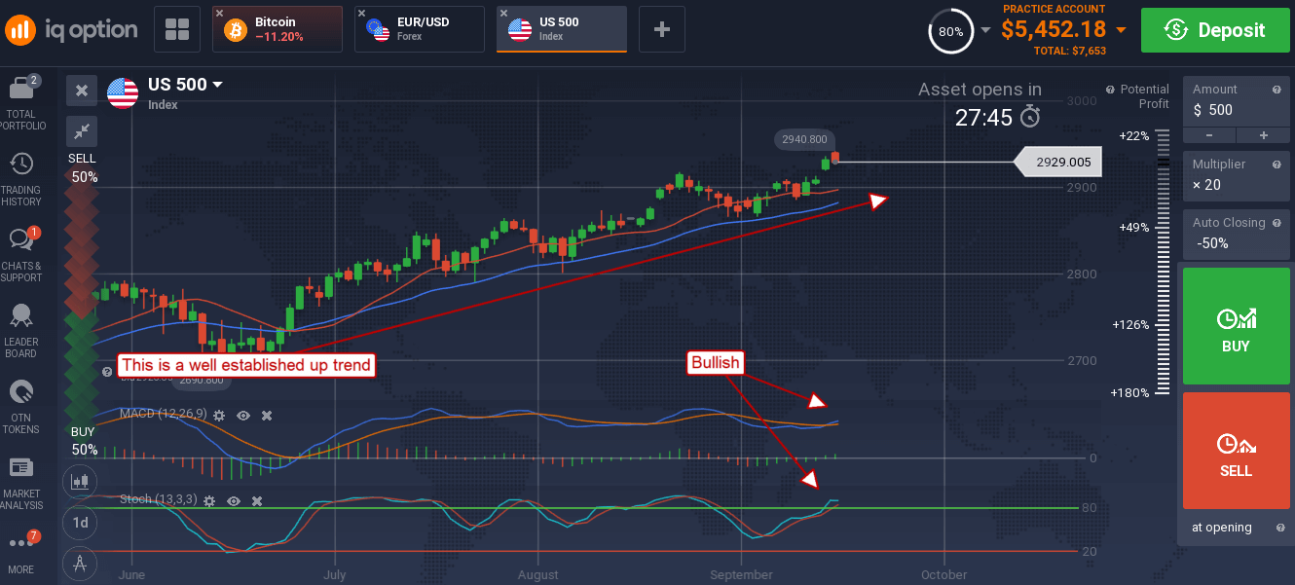Expand the 80% level dropdown arrow

tap(986, 30)
